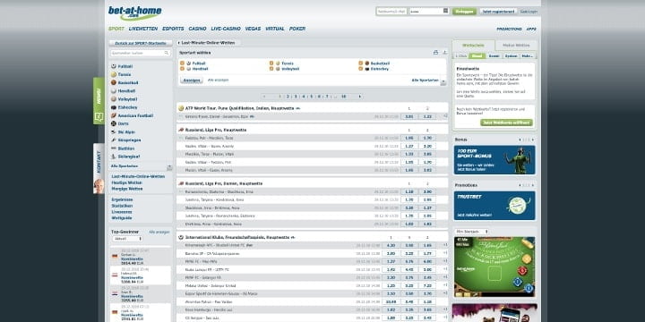Toggle the Eishockey checkbox in the sport filter

[x=361, y=69]
